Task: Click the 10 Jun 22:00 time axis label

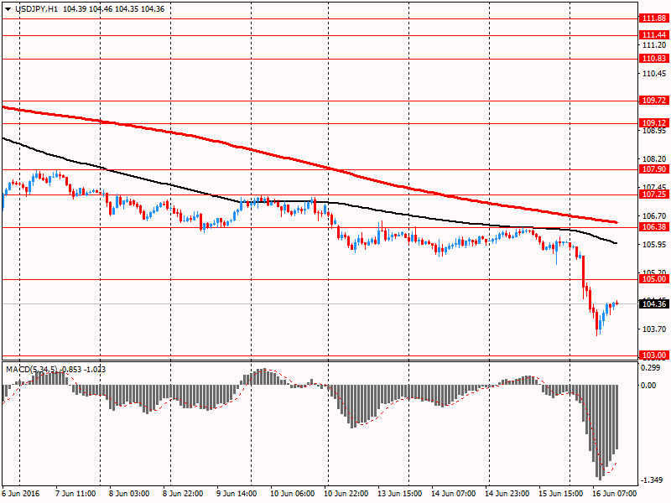Action: point(346,494)
